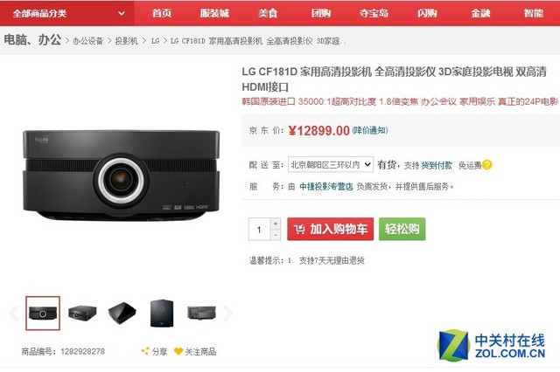560x372 pixels.
Task: Open the 首页 home tab
Action: tap(162, 13)
